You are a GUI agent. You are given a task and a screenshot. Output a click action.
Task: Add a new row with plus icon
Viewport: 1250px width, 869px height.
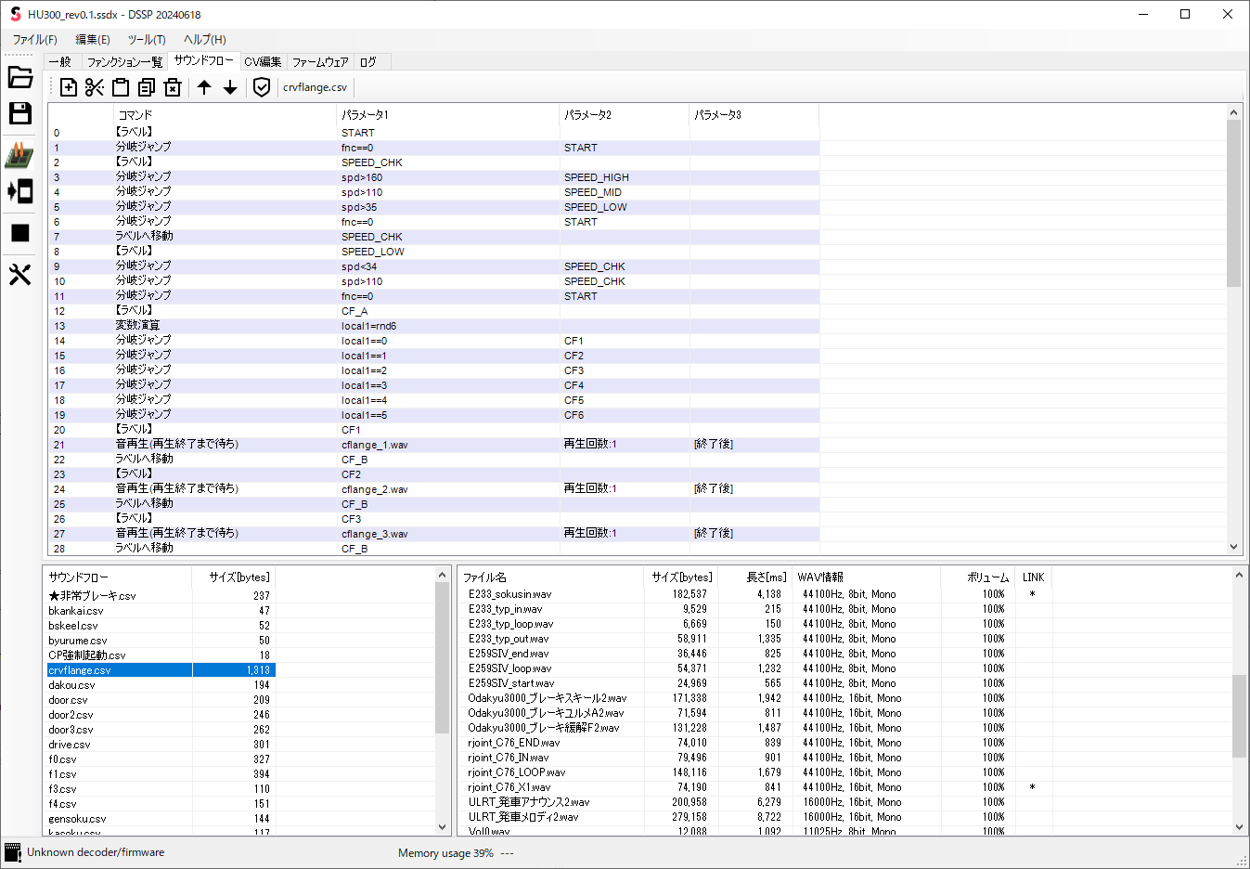point(69,87)
